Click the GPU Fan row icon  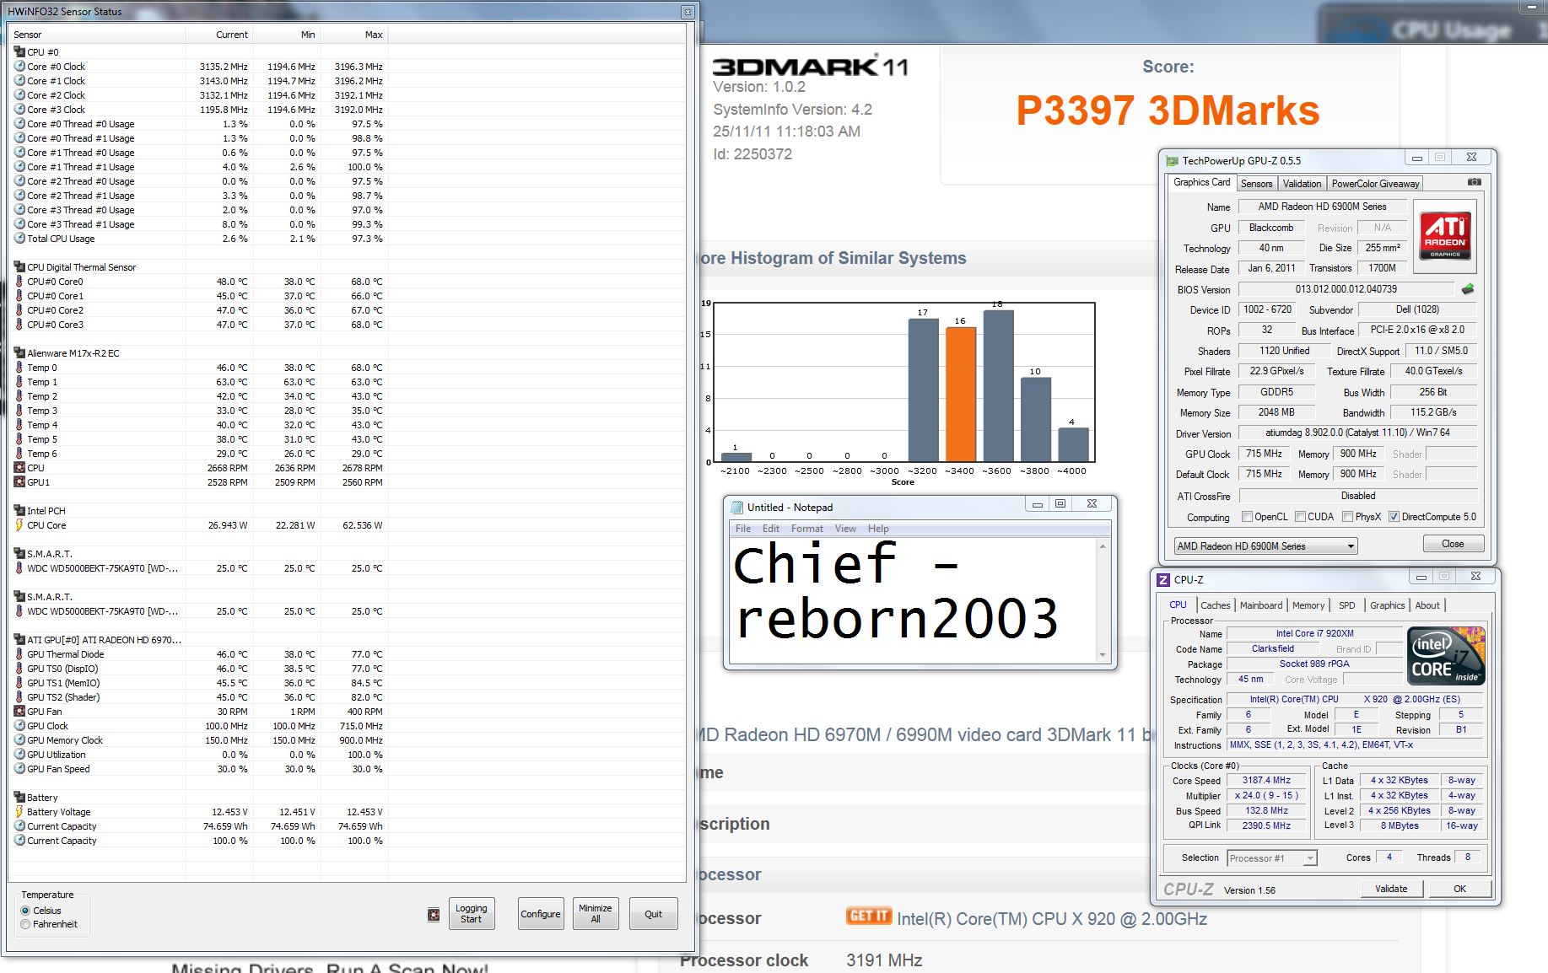tap(19, 711)
